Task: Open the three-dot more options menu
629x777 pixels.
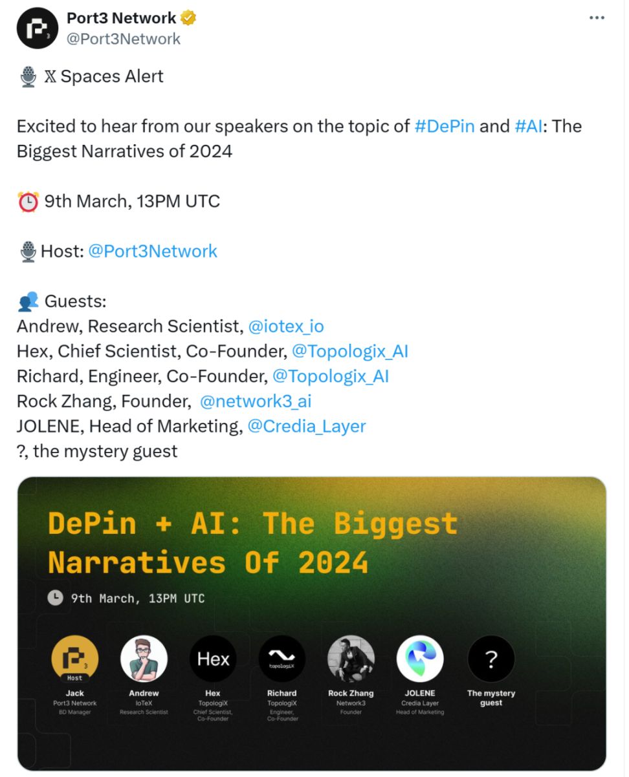Action: pyautogui.click(x=596, y=18)
